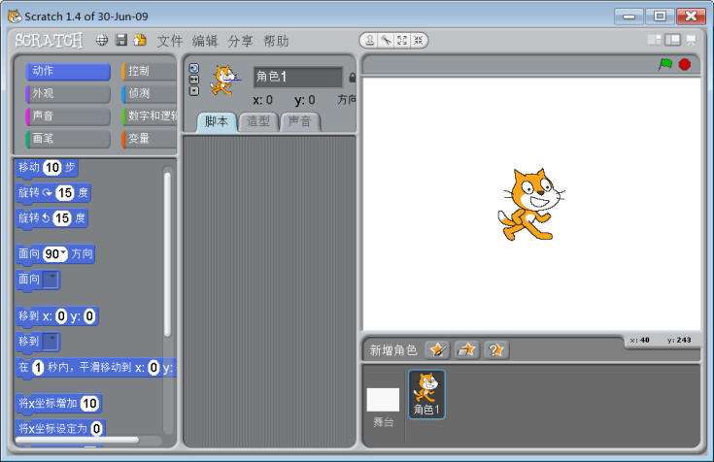Select the grow sprite tool
The image size is (714, 462).
coord(402,41)
